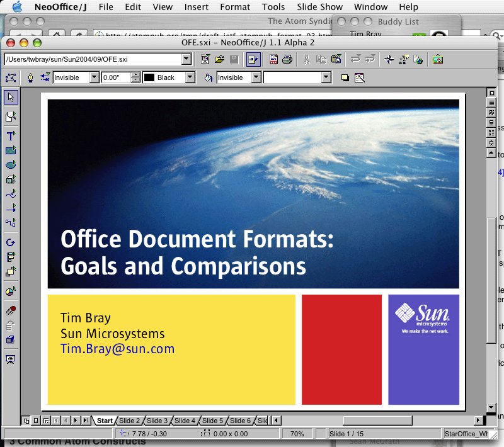Select the arrow Select tool

11,98
